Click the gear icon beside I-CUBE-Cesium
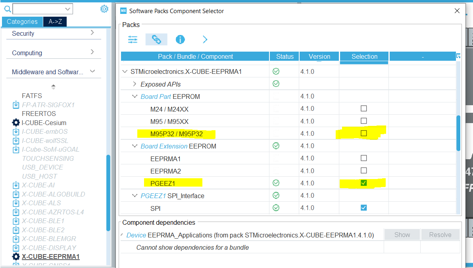 [x=16, y=122]
